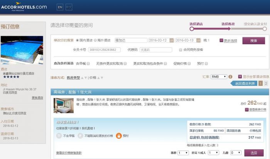Open calendar icon for check-out date 2016-02-13
This screenshot has height=159, width=270.
[x=198, y=40]
